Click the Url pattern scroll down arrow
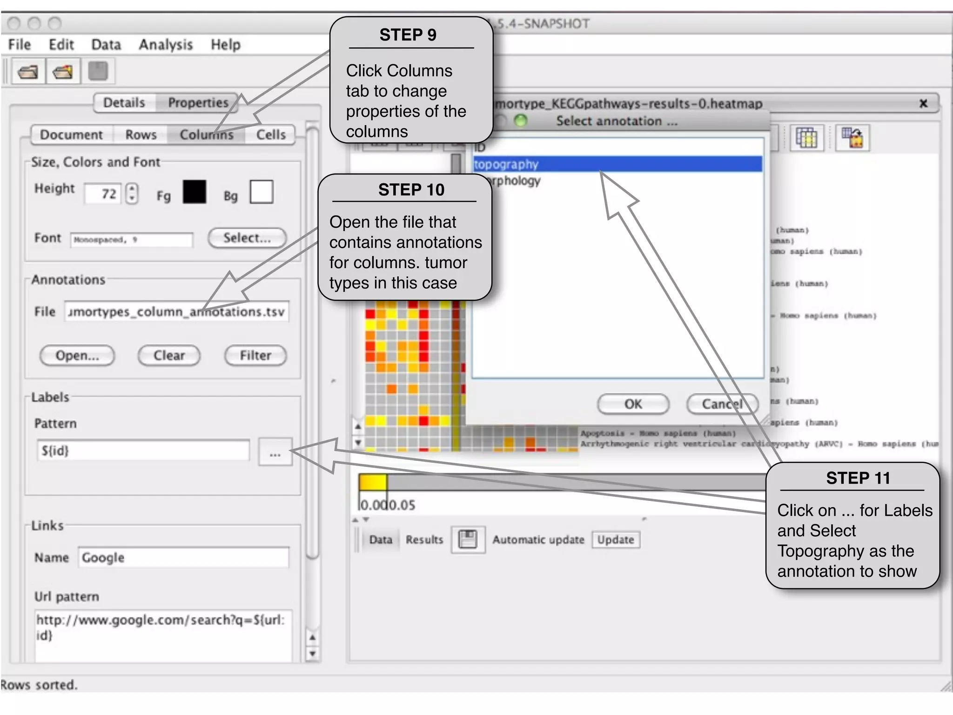Image resolution: width=953 pixels, height=715 pixels. tap(313, 654)
